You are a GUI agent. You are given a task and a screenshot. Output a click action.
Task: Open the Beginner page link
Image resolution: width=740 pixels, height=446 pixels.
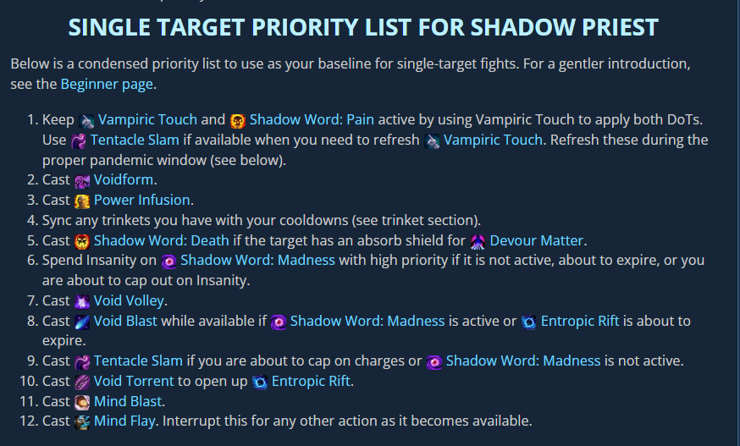[x=108, y=84]
